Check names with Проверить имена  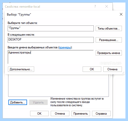pyautogui.click(x=109, y=53)
